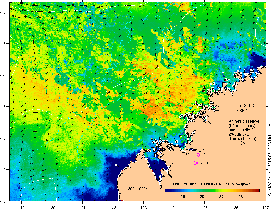Image resolution: width=272 pixels, height=210 pixels.
Task: Click the longitude axis label '127'
Action: click(266, 208)
